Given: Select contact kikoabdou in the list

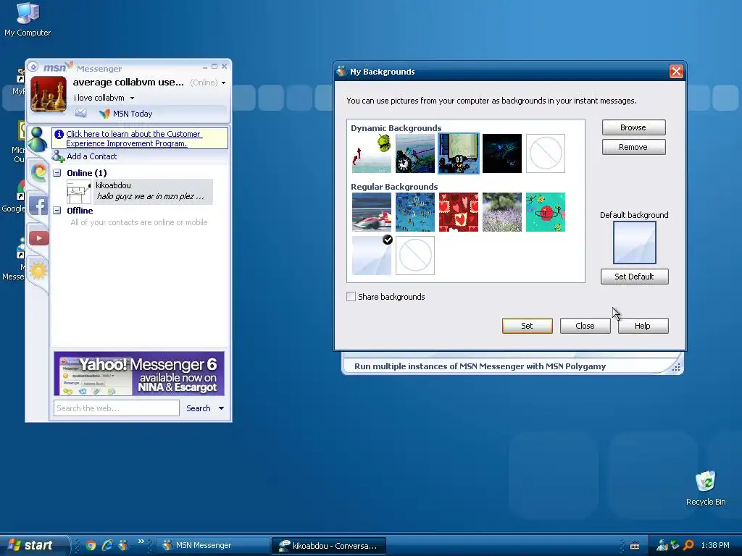Looking at the screenshot, I should [140, 191].
